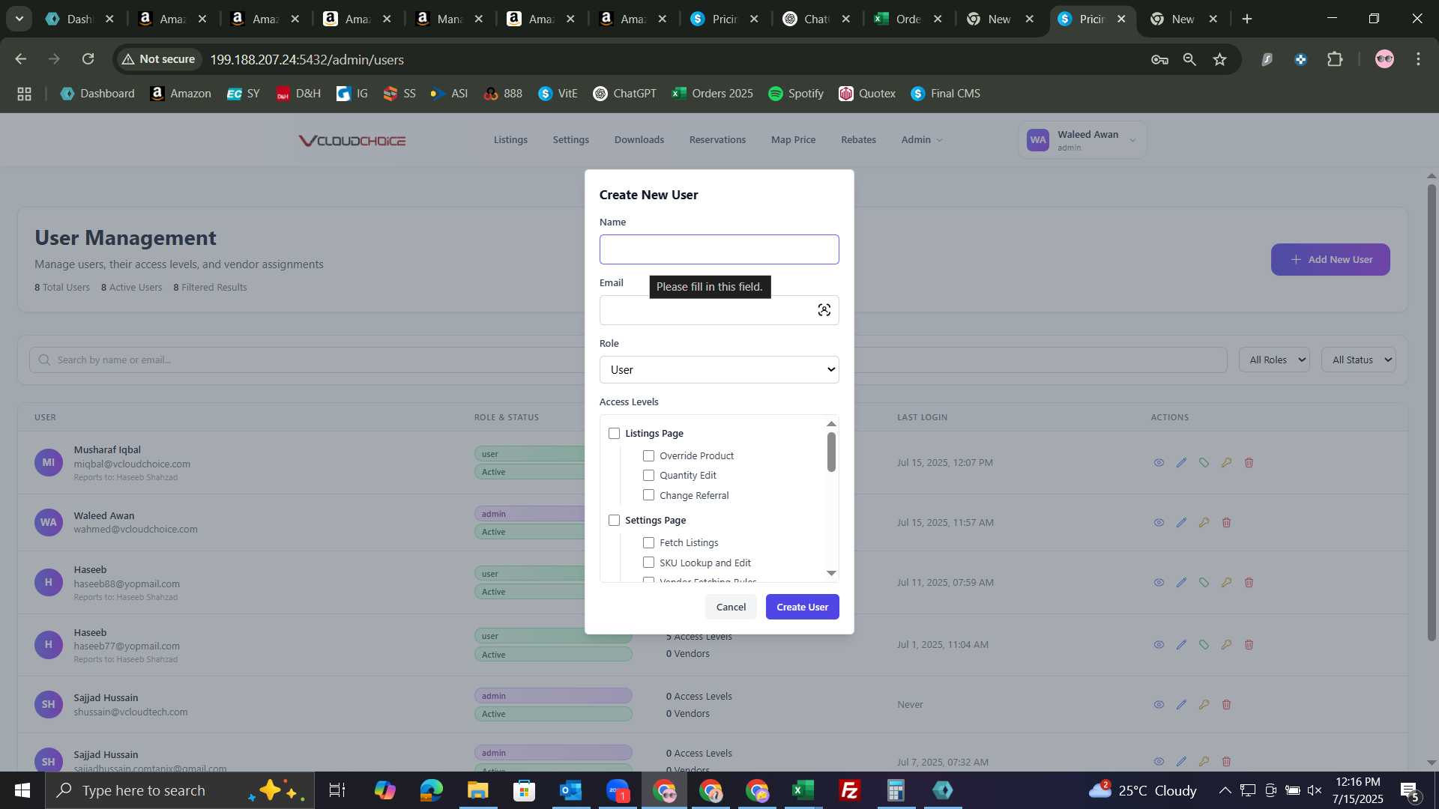Check the Override Product checkbox
The height and width of the screenshot is (809, 1439).
coord(649,456)
